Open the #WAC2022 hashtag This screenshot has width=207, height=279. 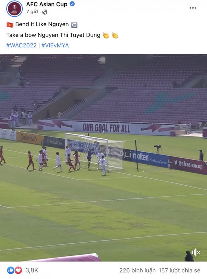pos(21,45)
